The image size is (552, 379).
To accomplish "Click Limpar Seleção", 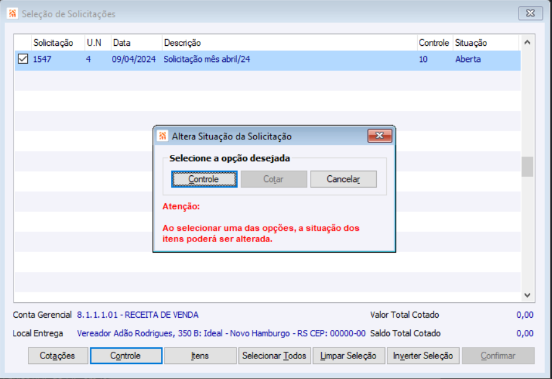I will click(348, 355).
